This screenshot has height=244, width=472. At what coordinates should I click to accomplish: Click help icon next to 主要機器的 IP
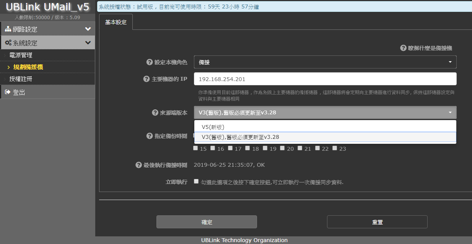tap(146, 79)
